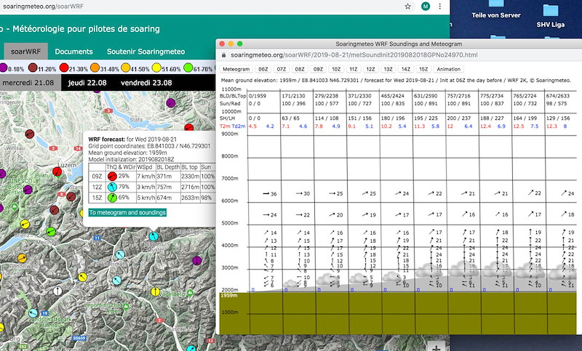The height and width of the screenshot is (351, 582).
Task: Start the Animation button
Action: tap(448, 69)
